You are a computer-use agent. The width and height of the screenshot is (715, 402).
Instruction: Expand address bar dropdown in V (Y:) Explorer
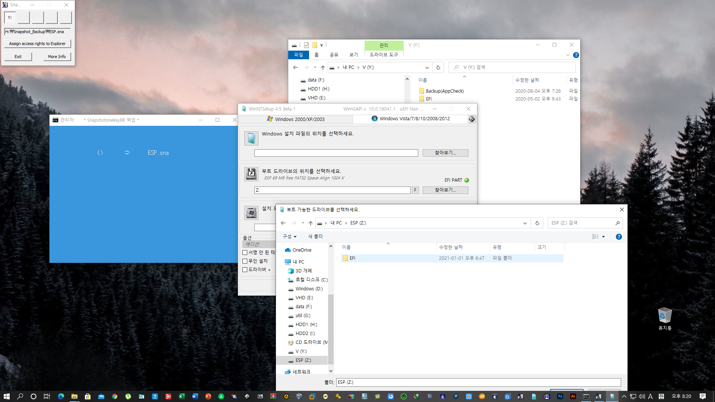pos(427,67)
